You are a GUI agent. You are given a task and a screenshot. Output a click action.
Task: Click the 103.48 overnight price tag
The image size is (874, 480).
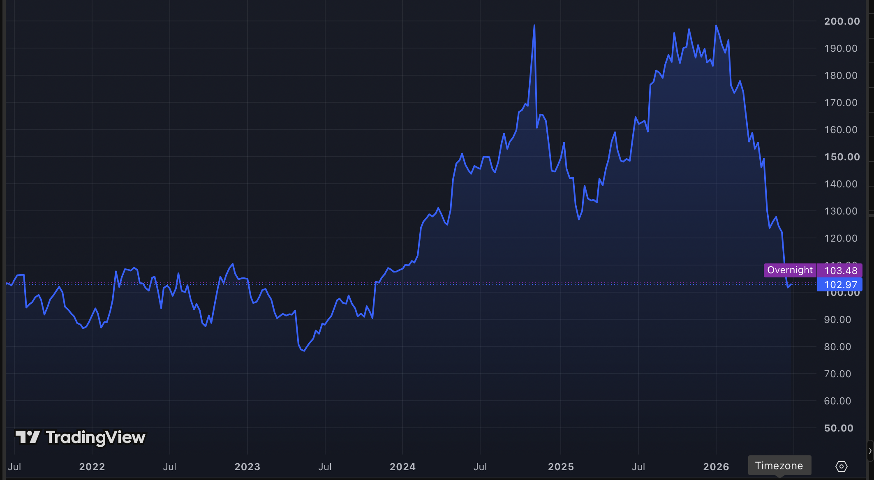point(841,270)
